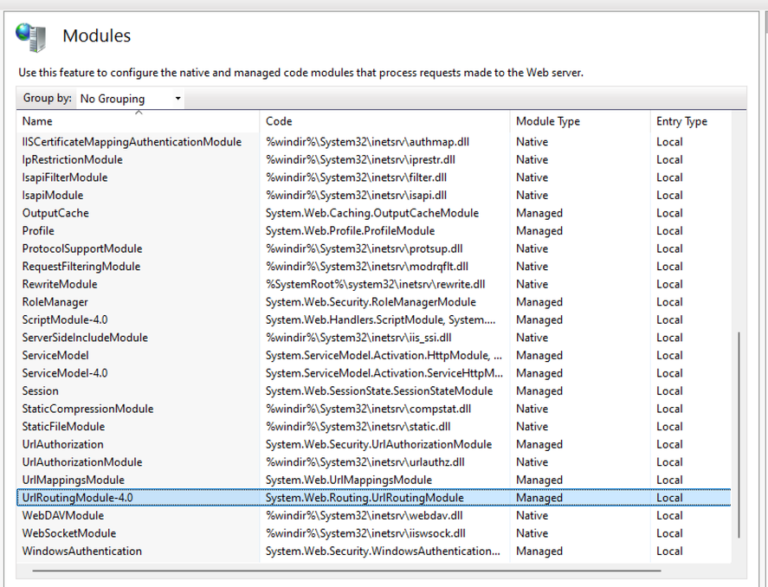The image size is (768, 587).
Task: Click the iiswsock.dll code path cell
Action: tap(365, 533)
